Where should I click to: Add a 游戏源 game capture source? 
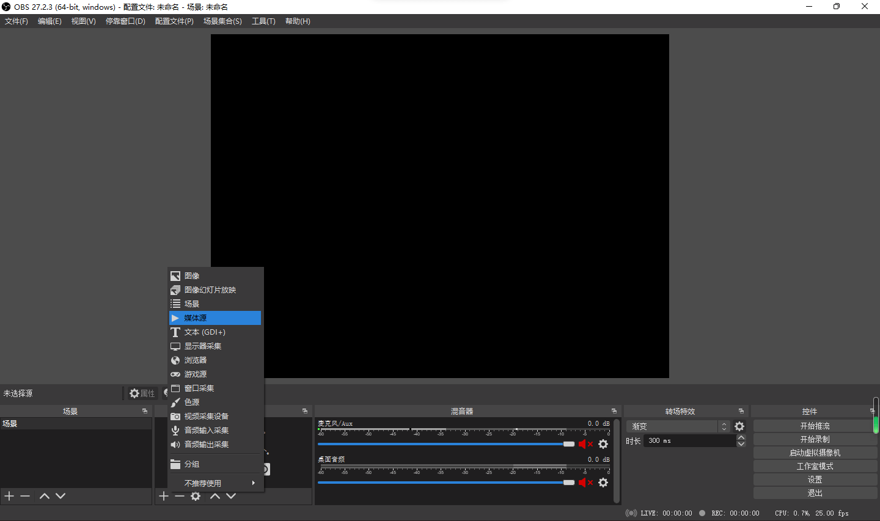215,374
